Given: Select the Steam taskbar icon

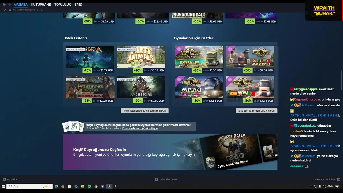Looking at the screenshot, I should coord(109,186).
